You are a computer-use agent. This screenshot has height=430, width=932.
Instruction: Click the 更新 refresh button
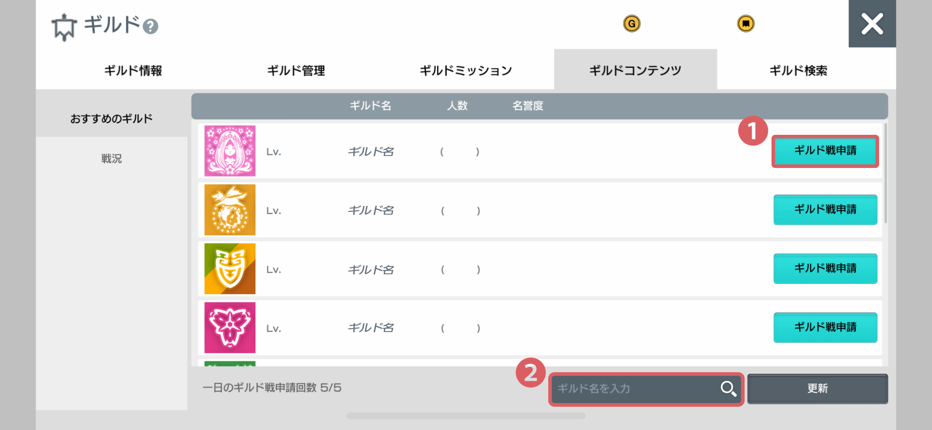coord(818,388)
